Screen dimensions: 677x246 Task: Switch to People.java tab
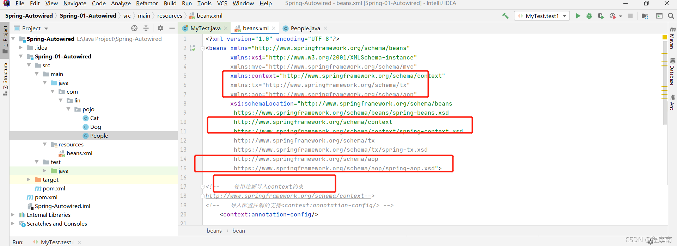pyautogui.click(x=305, y=28)
